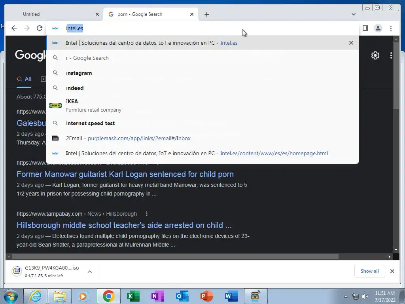Close the Untitled tab
Image resolution: width=405 pixels, height=304 pixels.
coord(97,14)
